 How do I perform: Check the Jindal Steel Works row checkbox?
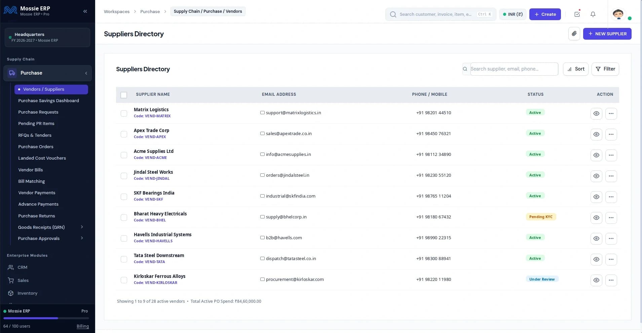click(124, 176)
